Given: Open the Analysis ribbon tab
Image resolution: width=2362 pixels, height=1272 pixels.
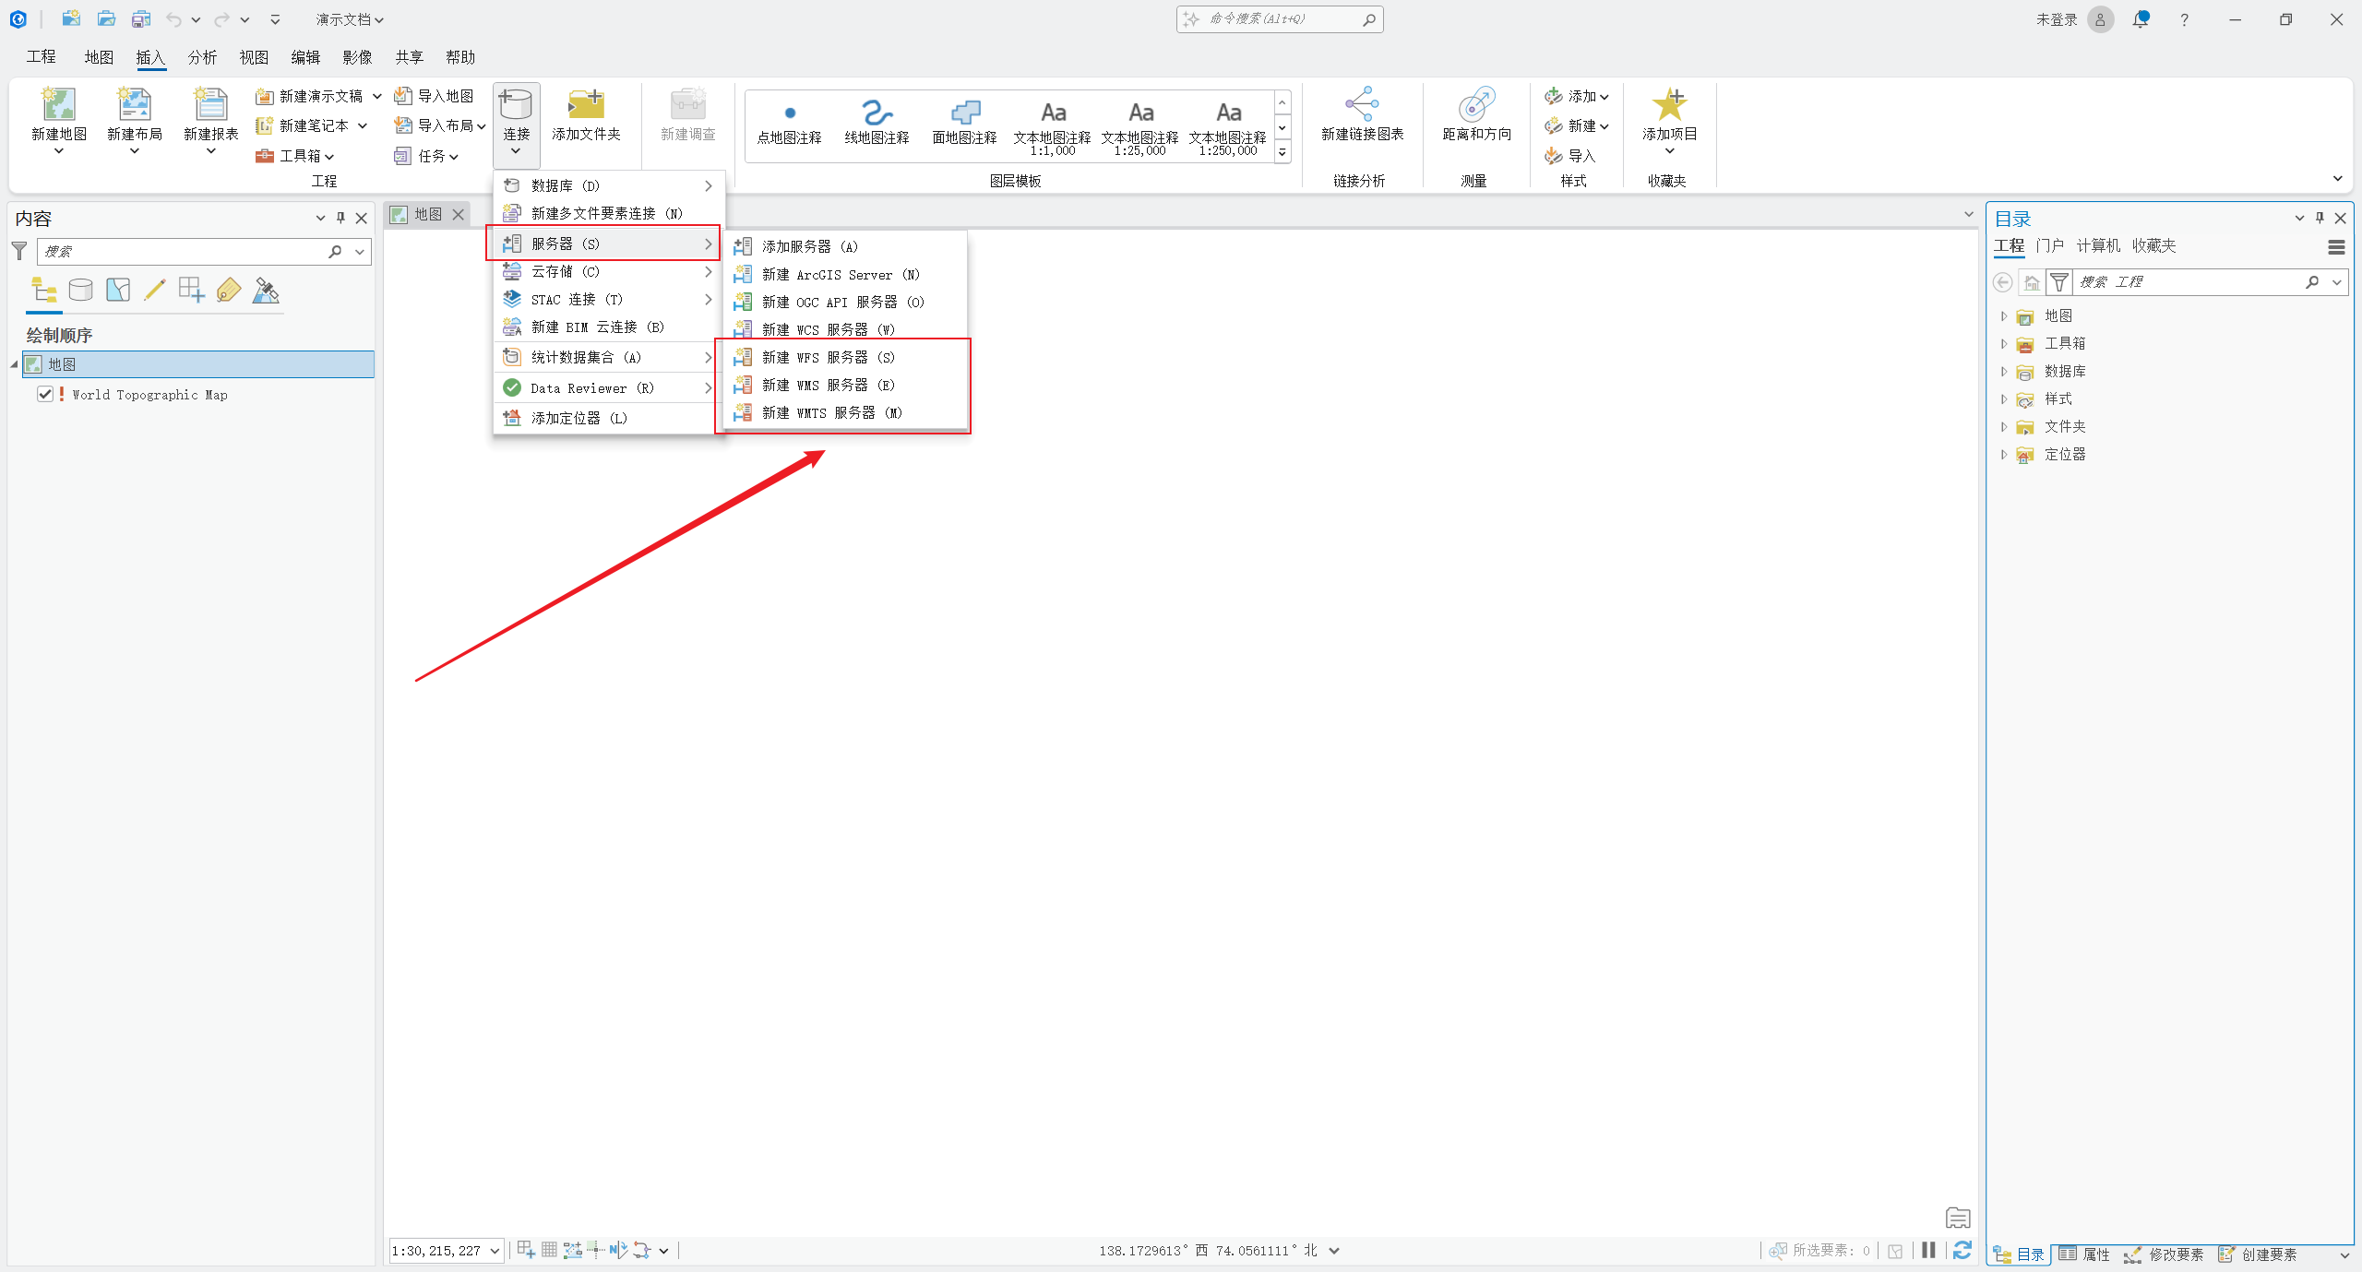Looking at the screenshot, I should click(x=202, y=57).
